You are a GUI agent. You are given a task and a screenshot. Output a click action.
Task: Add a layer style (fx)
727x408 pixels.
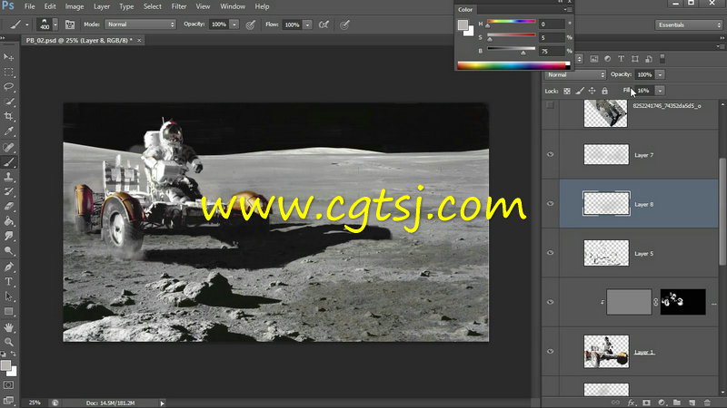631,403
